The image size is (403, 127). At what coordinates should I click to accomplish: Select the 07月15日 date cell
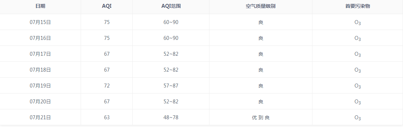[40, 22]
